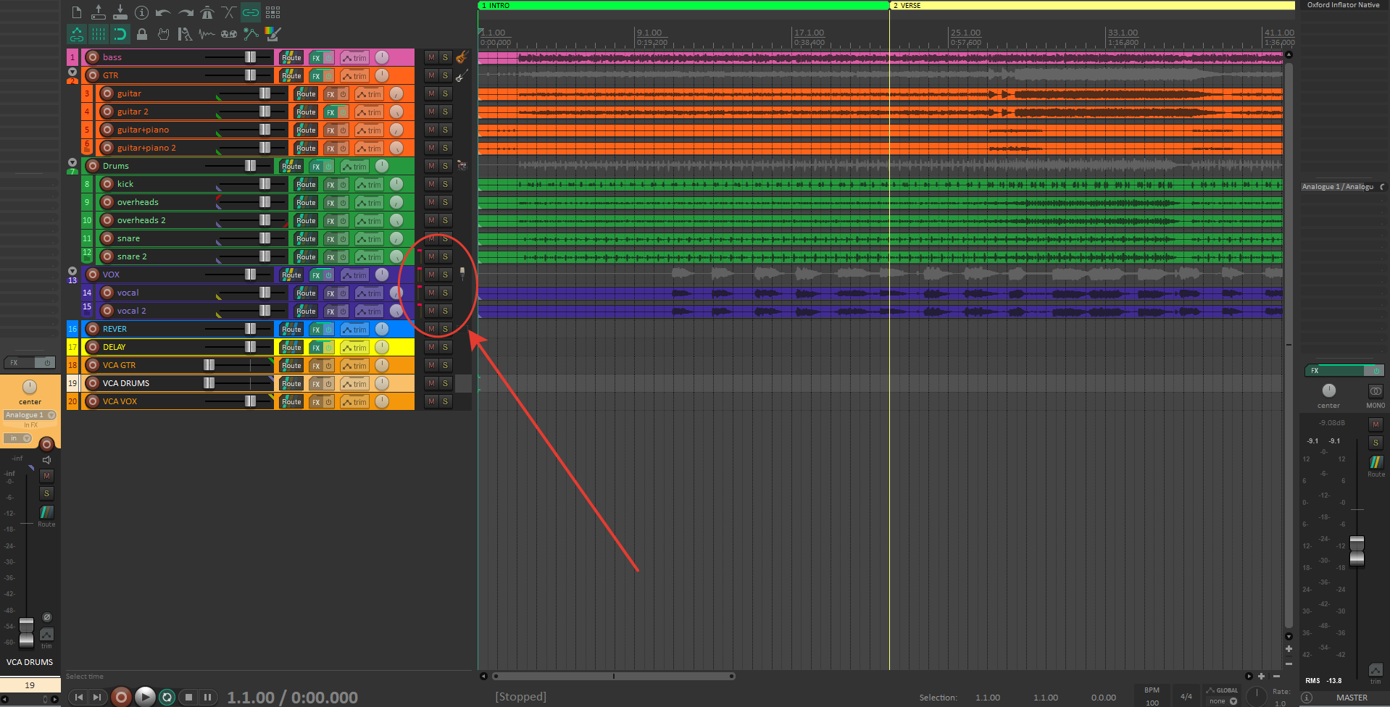Open project info circle icon
Screen dimensions: 1390x707
tap(142, 12)
